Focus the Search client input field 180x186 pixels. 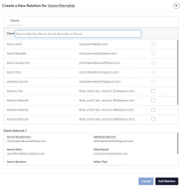point(78,34)
